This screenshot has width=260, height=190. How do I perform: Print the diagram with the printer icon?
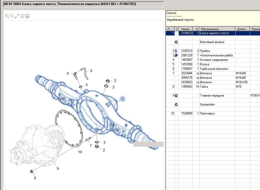coord(27,16)
